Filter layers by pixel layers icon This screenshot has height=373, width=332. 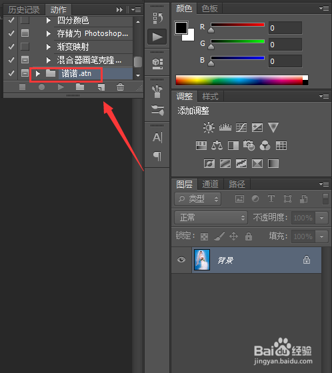click(239, 198)
